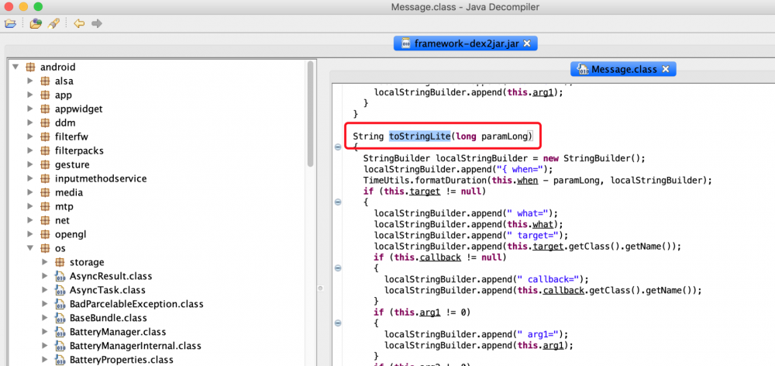Select the framework-dex2jar.jar tab
This screenshot has height=366, width=775.
pos(466,43)
